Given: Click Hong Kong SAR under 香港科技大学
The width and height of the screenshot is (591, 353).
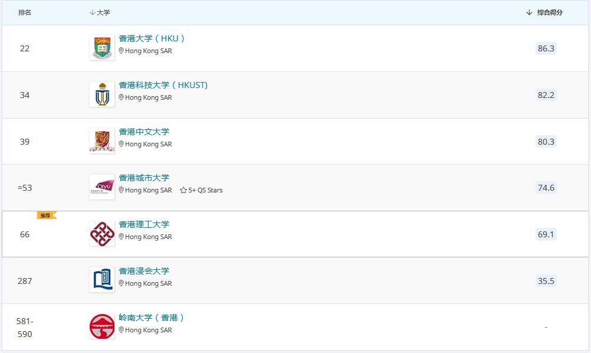Looking at the screenshot, I should pos(149,97).
